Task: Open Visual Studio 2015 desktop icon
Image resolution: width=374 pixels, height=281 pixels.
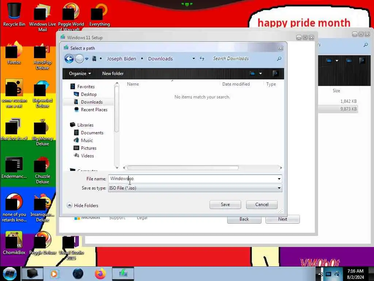Action: click(x=71, y=247)
